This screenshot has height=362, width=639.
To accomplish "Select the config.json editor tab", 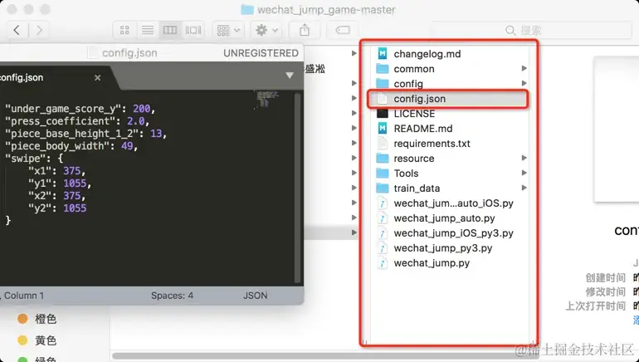I will [x=53, y=77].
